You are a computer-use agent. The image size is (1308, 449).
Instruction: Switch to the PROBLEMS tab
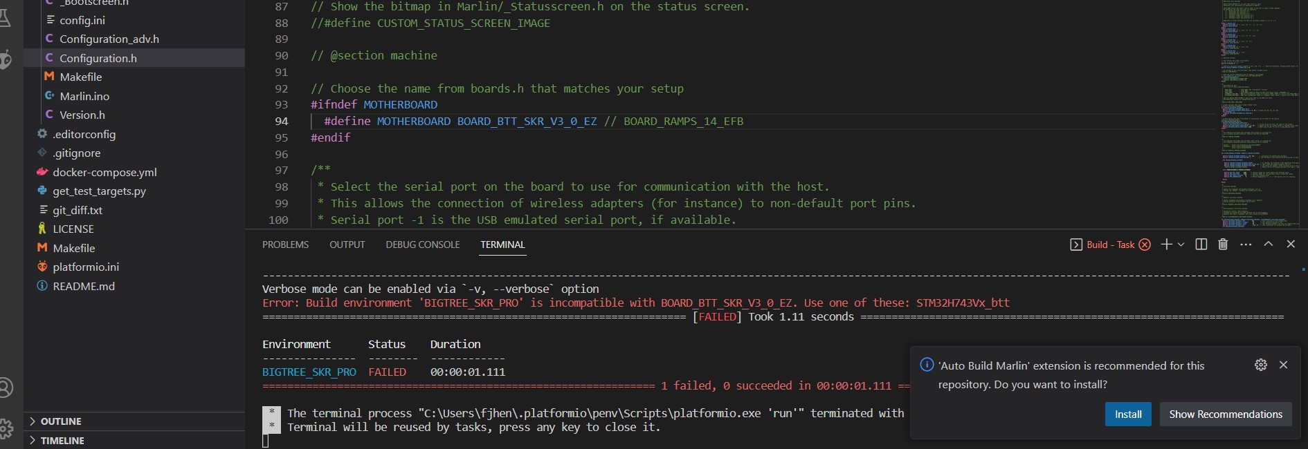tap(285, 245)
